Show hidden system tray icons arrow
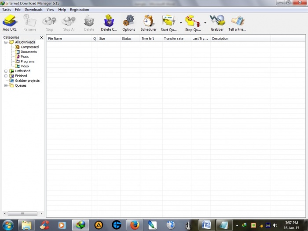The width and height of the screenshot is (308, 231). (237, 225)
